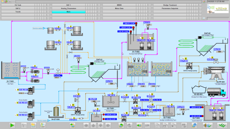
Task: Open the Main screen tab
Action: point(69,12)
